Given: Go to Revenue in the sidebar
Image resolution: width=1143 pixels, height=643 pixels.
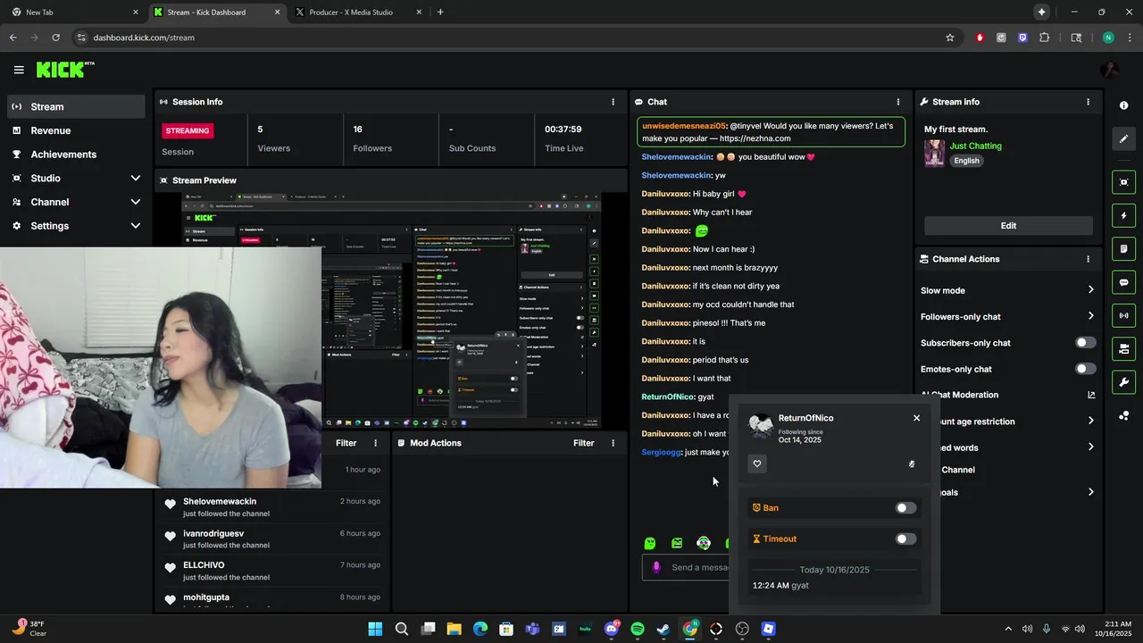Looking at the screenshot, I should [x=77, y=130].
